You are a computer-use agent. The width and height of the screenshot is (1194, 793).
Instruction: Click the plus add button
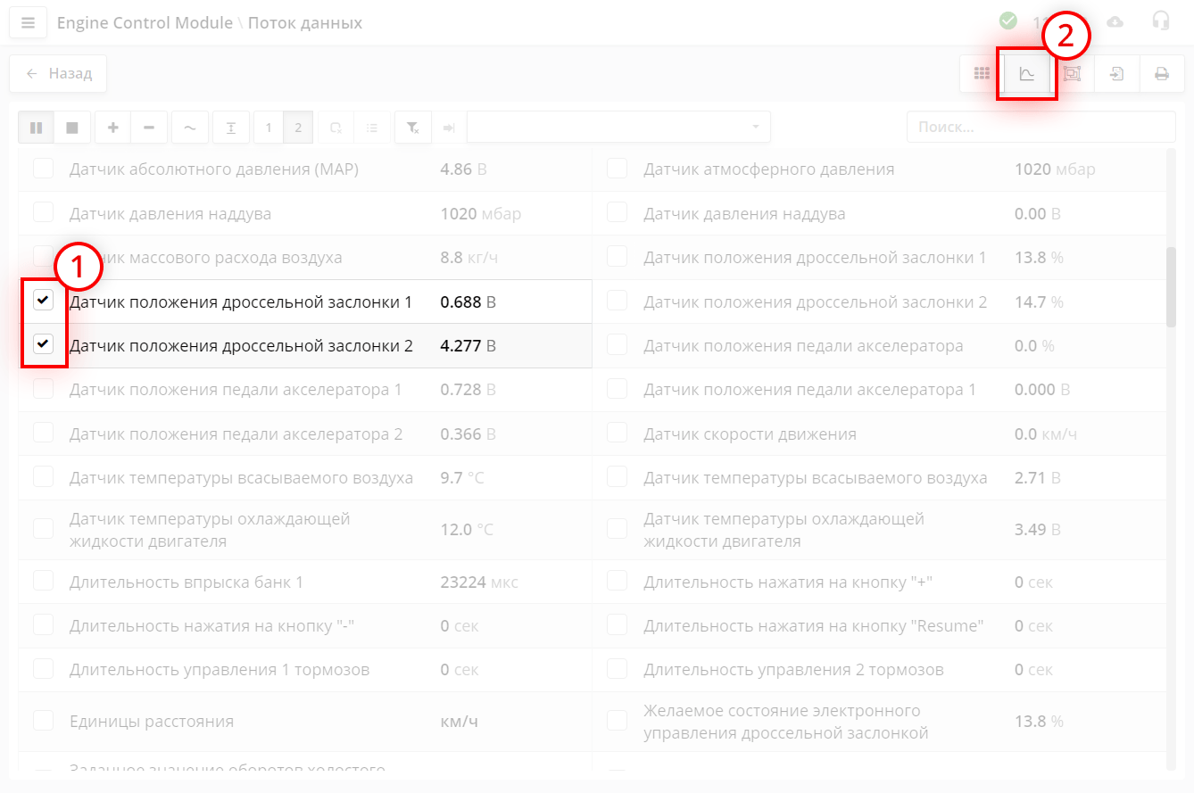coord(113,128)
